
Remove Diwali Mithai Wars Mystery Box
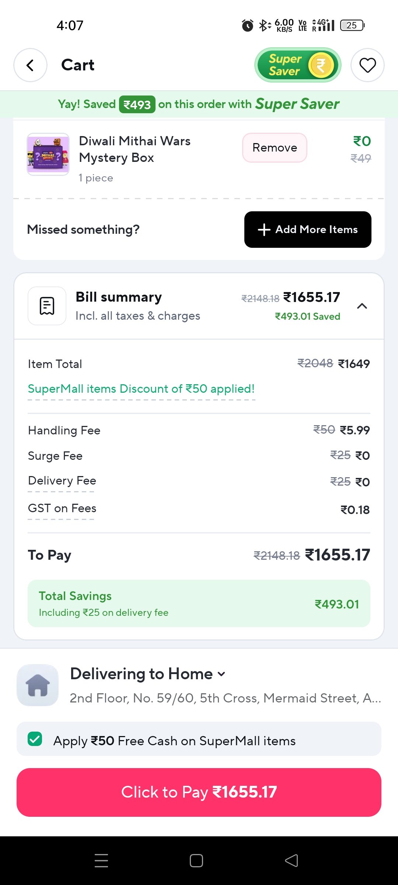275,147
